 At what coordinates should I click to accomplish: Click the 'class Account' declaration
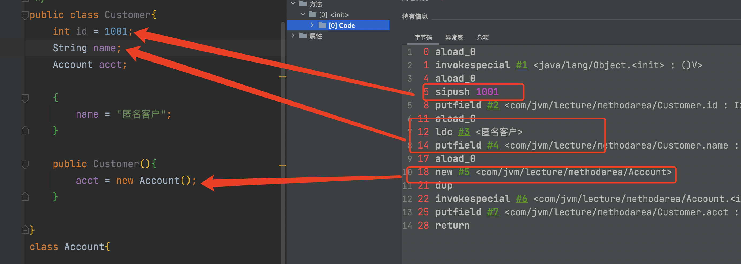tap(67, 247)
